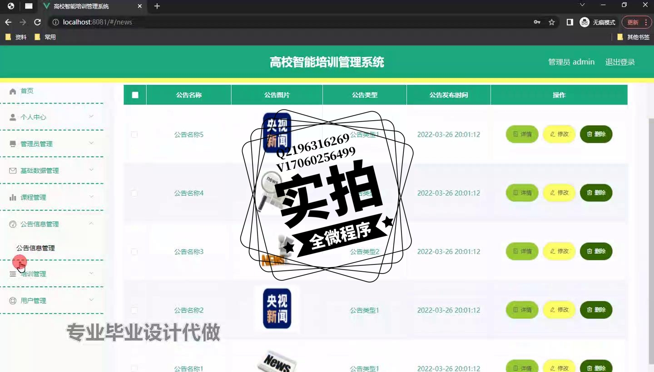This screenshot has width=654, height=372.
Task: Click the 退出登录 logout link
Action: (x=620, y=62)
